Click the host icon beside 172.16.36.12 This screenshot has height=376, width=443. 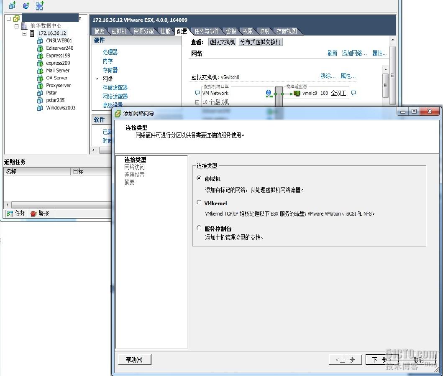[x=32, y=33]
